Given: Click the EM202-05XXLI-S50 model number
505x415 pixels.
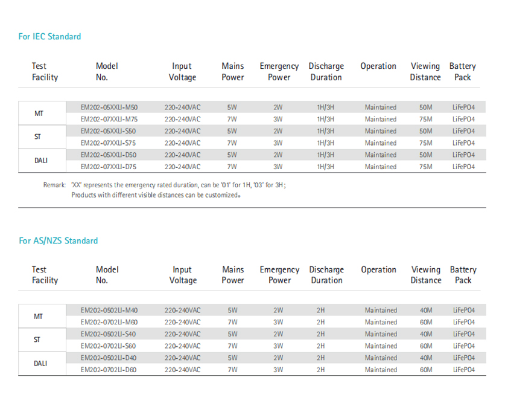Looking at the screenshot, I should pos(109,131).
